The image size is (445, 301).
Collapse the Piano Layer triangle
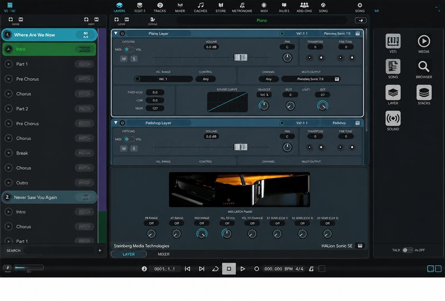(116, 33)
